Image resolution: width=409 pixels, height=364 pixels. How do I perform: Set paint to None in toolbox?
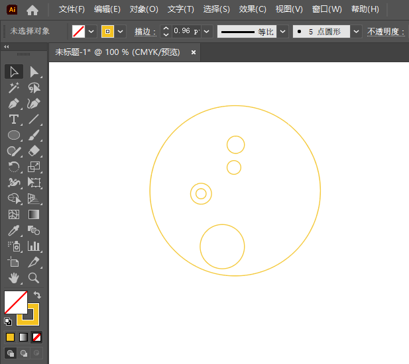click(x=37, y=337)
